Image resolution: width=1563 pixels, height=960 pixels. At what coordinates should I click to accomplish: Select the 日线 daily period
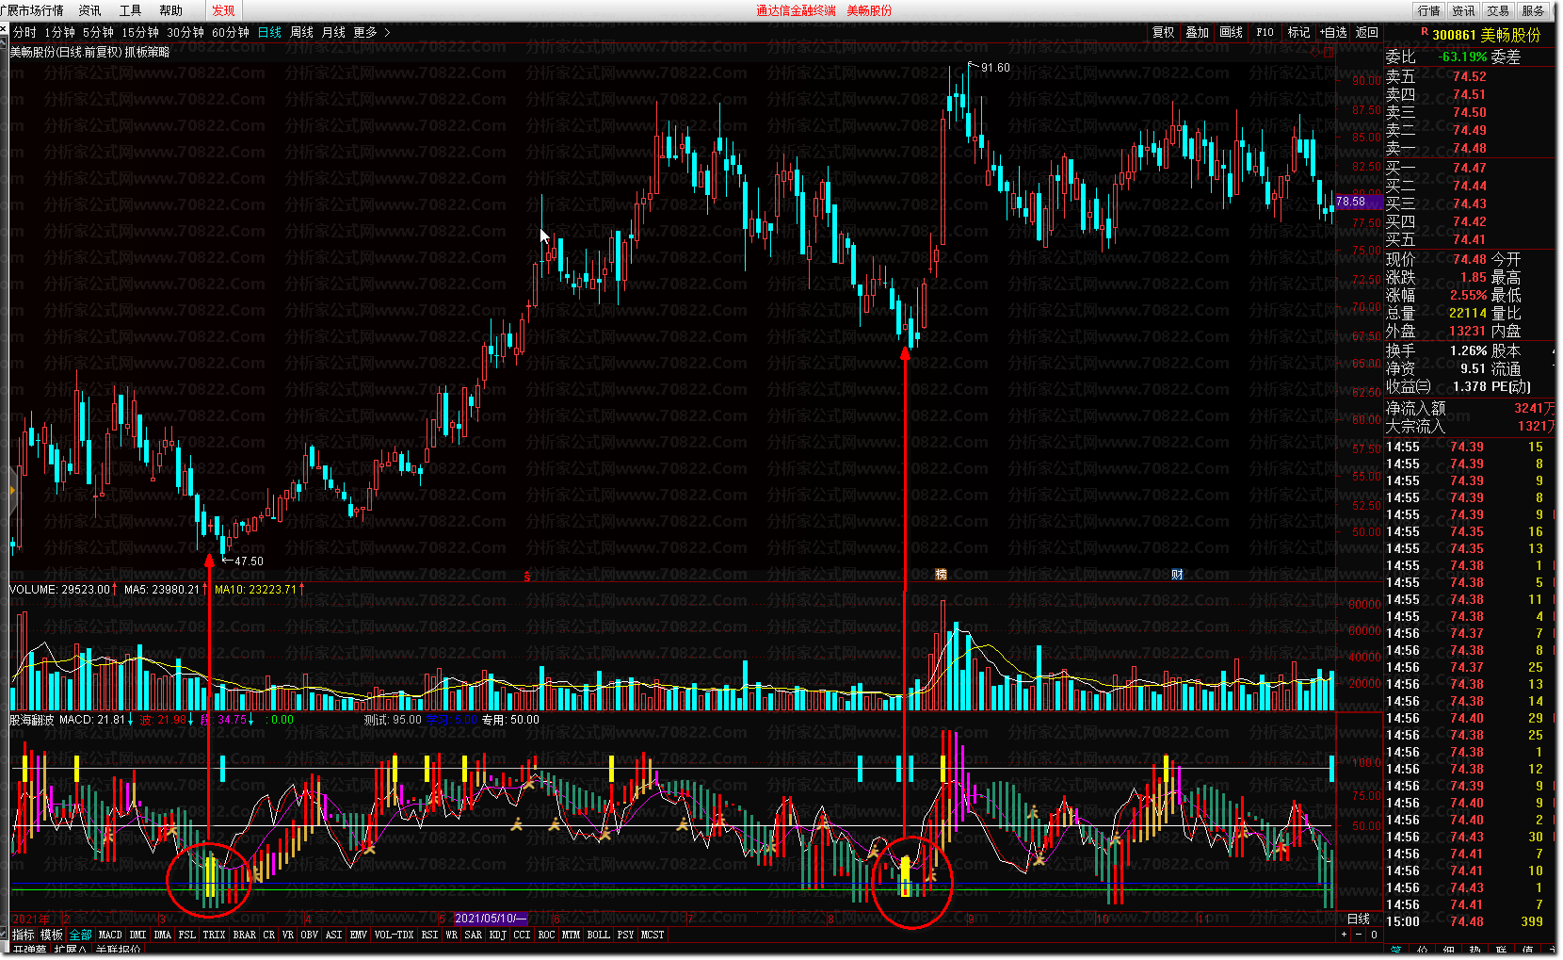[270, 32]
